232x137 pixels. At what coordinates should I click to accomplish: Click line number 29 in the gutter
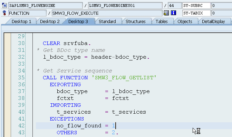tap(21, 36)
